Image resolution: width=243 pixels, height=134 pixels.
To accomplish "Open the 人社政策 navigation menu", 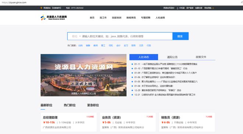I will tap(160, 18).
